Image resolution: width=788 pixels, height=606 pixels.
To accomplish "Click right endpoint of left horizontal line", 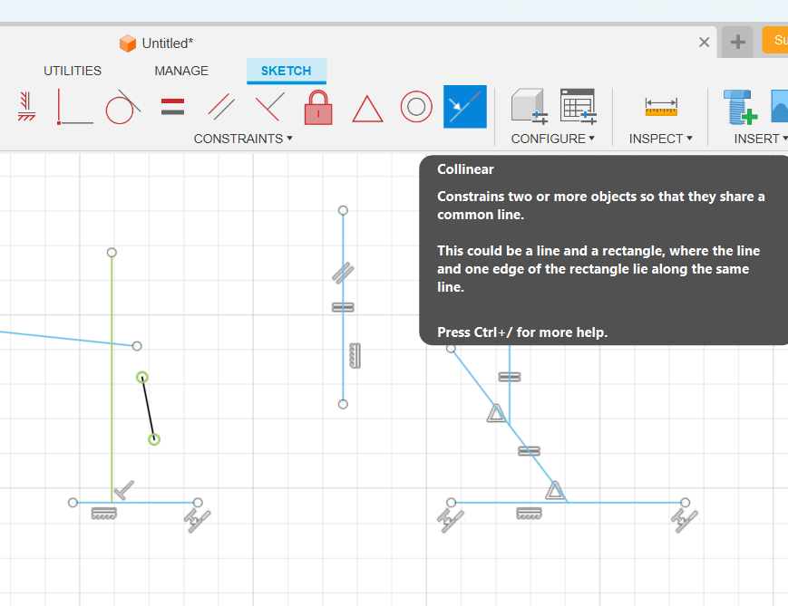I will click(198, 502).
